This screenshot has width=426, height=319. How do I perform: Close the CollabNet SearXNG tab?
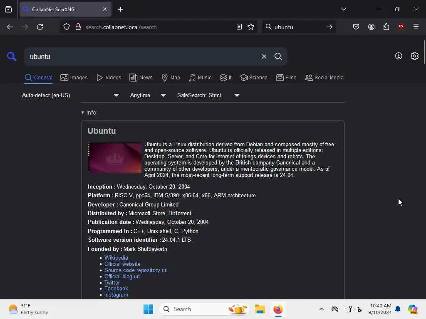pos(105,9)
